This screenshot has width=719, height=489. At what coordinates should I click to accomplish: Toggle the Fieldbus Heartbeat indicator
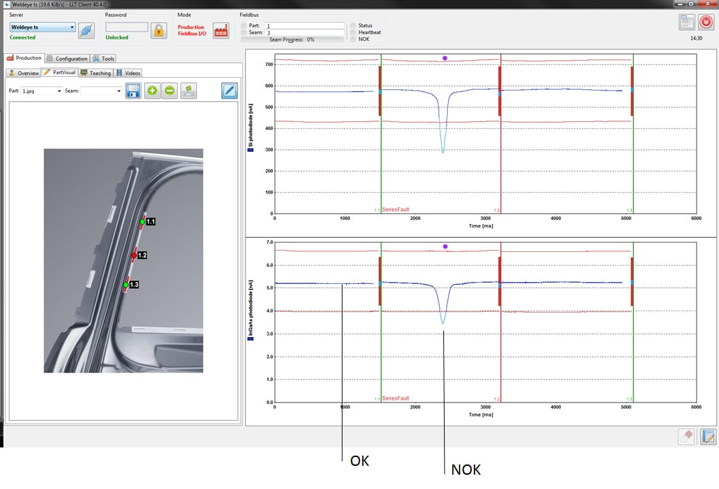[353, 33]
